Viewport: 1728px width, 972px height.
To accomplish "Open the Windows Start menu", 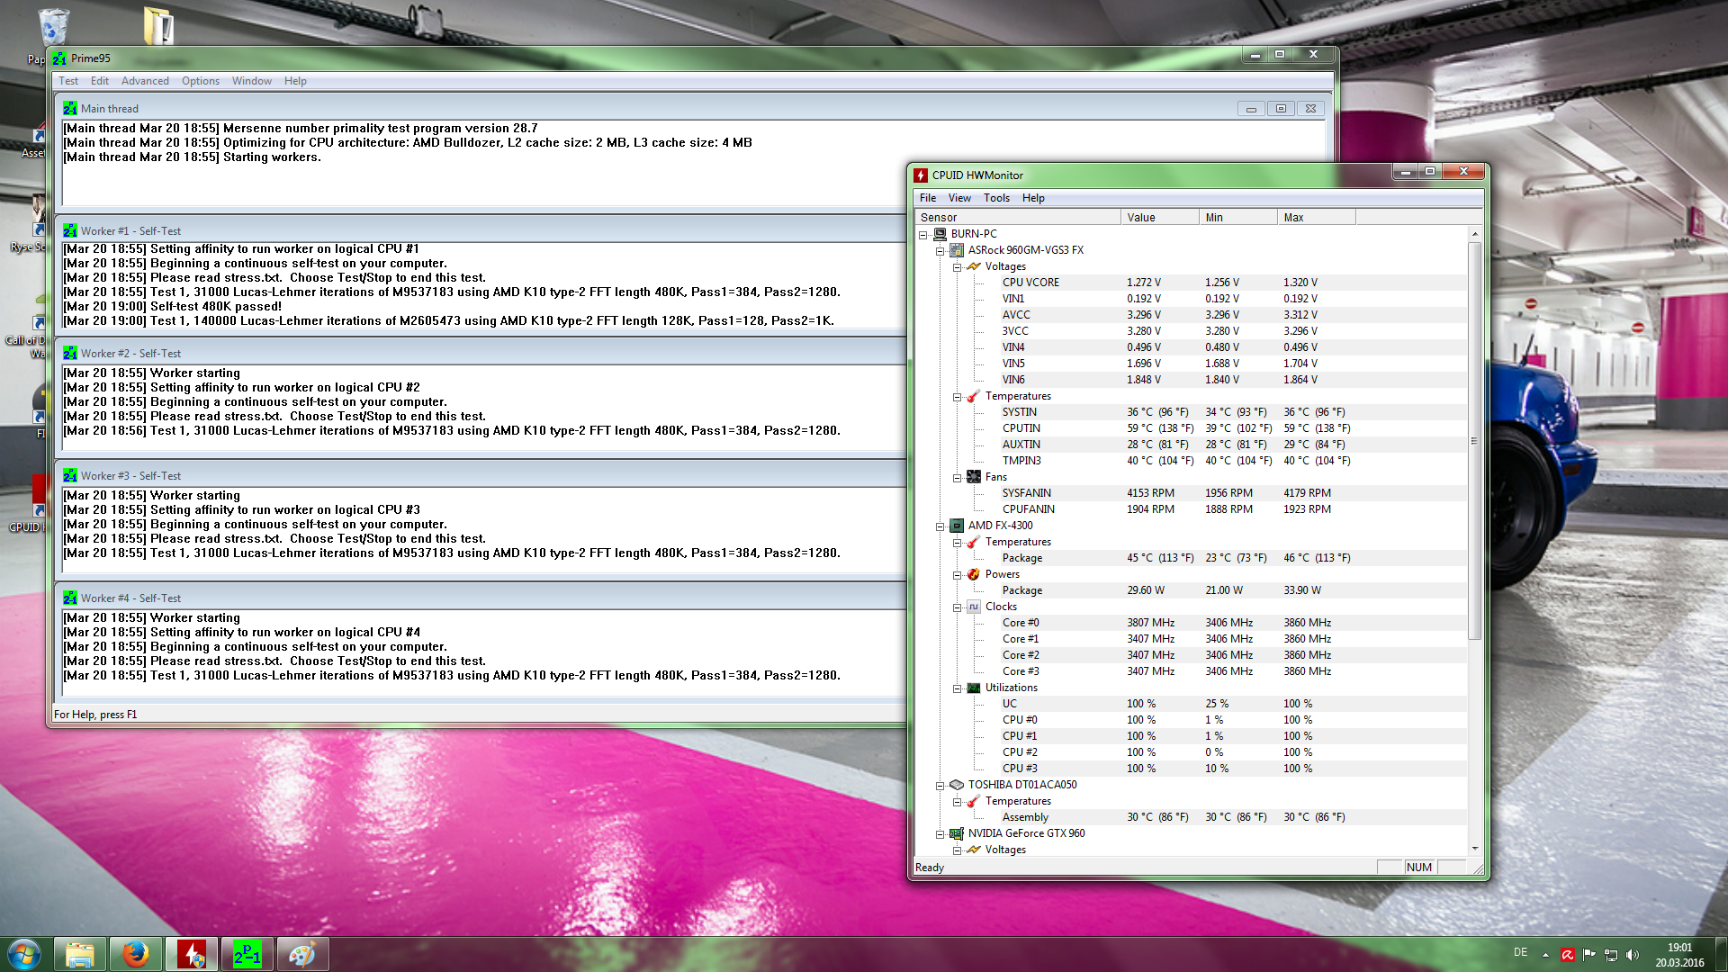I will click(24, 954).
